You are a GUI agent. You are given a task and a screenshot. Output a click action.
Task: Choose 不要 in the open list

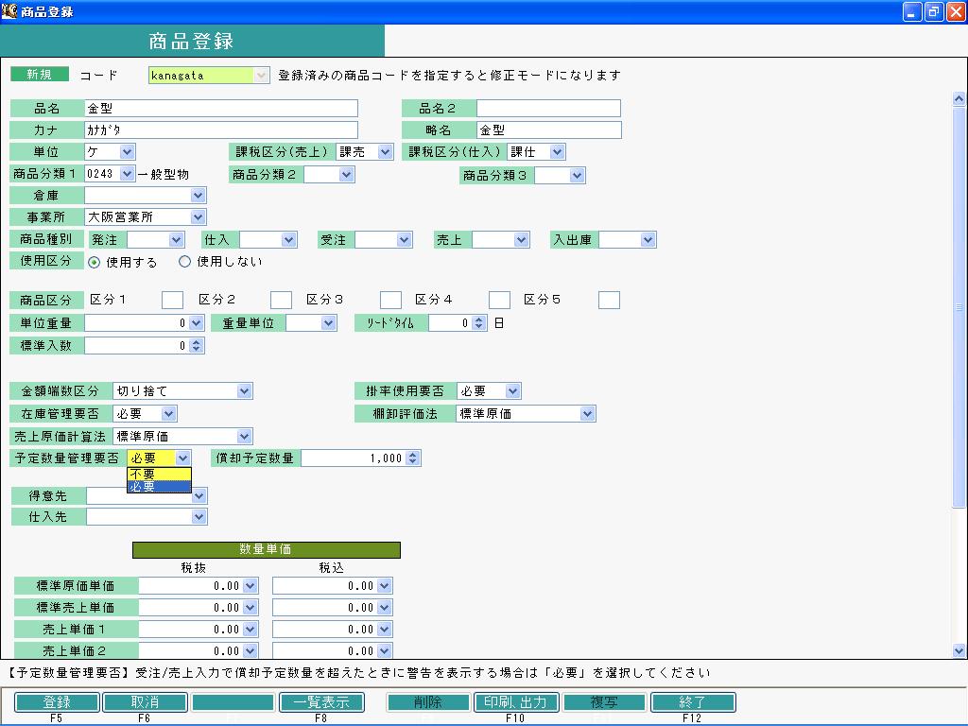click(159, 475)
